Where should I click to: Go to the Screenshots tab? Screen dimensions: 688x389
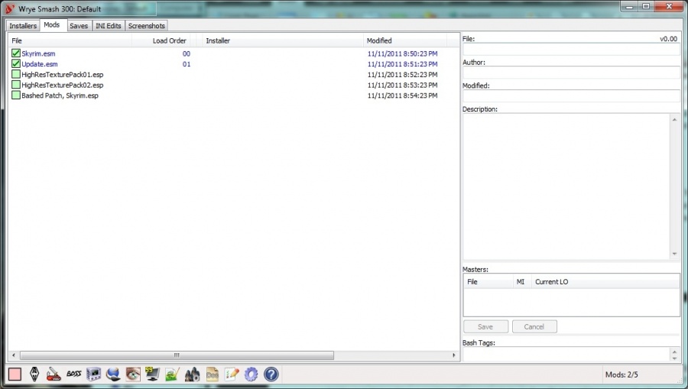pyautogui.click(x=146, y=26)
